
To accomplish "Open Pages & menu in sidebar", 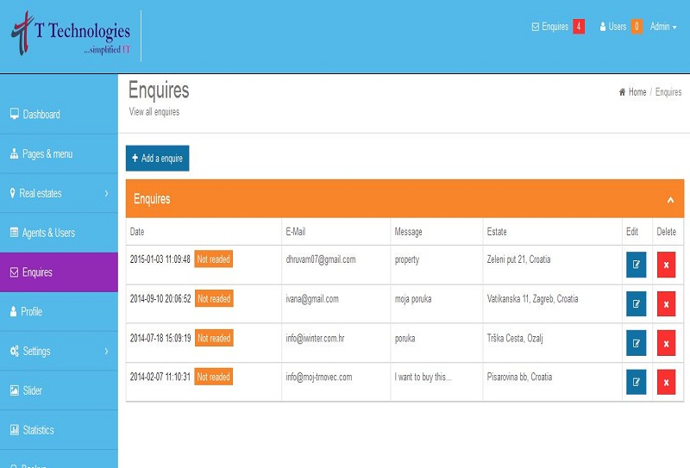I will pyautogui.click(x=59, y=154).
